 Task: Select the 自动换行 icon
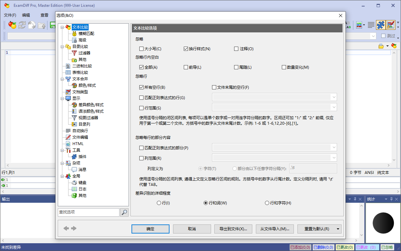tap(68, 131)
